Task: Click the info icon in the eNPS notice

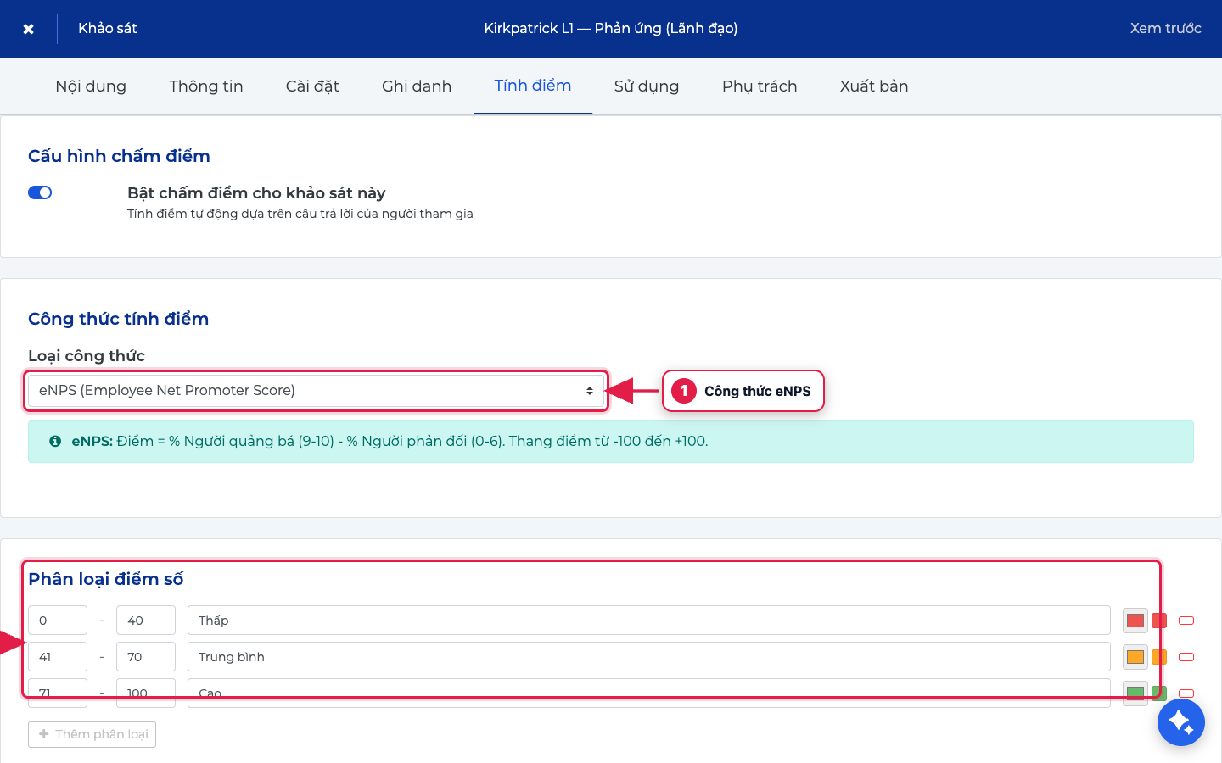Action: pyautogui.click(x=55, y=441)
